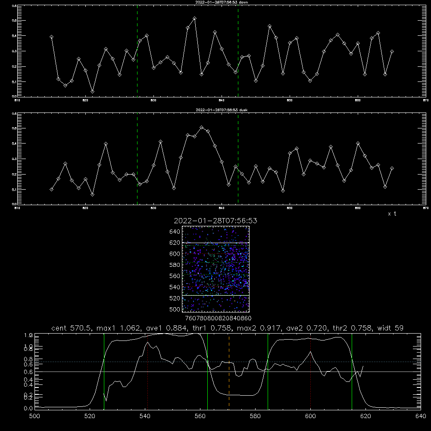Click the x-axis labels 760780800820840860 under the image
This screenshot has height=431, width=431.
pos(218,318)
